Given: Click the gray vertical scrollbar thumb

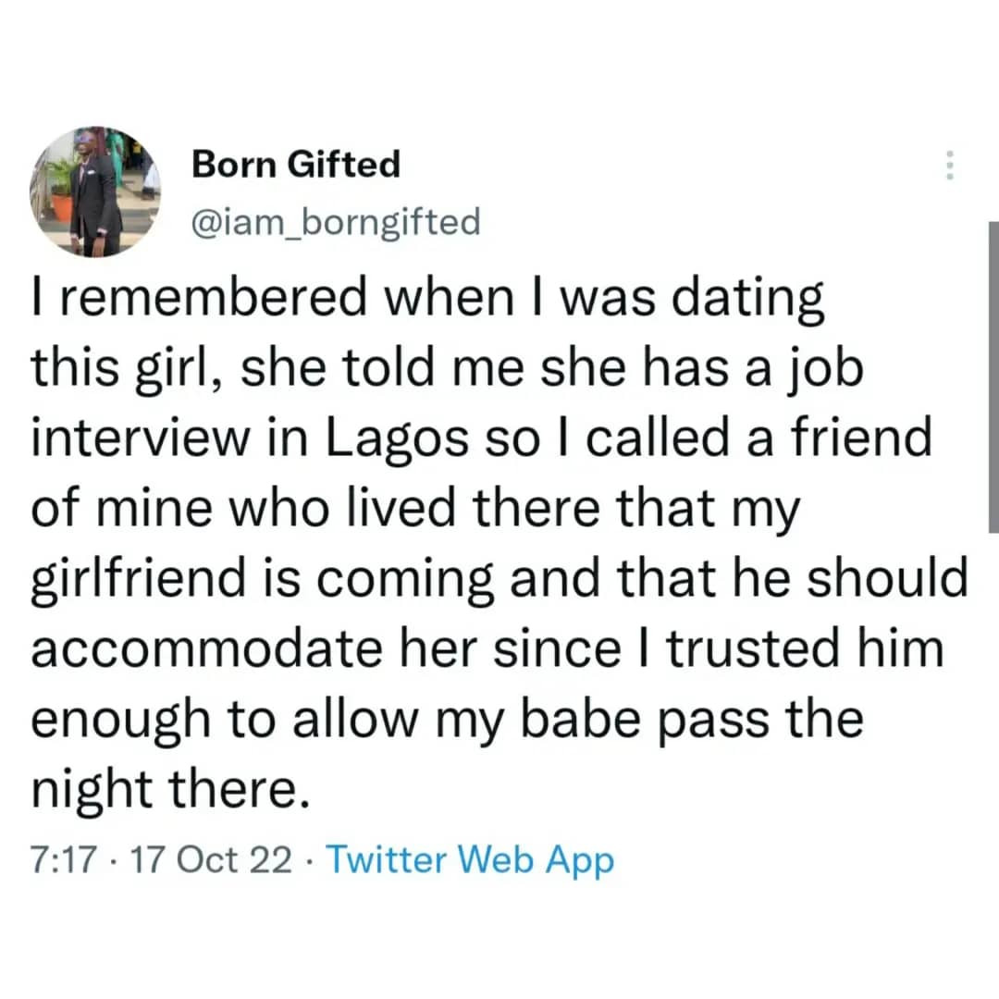Looking at the screenshot, I should [x=993, y=377].
